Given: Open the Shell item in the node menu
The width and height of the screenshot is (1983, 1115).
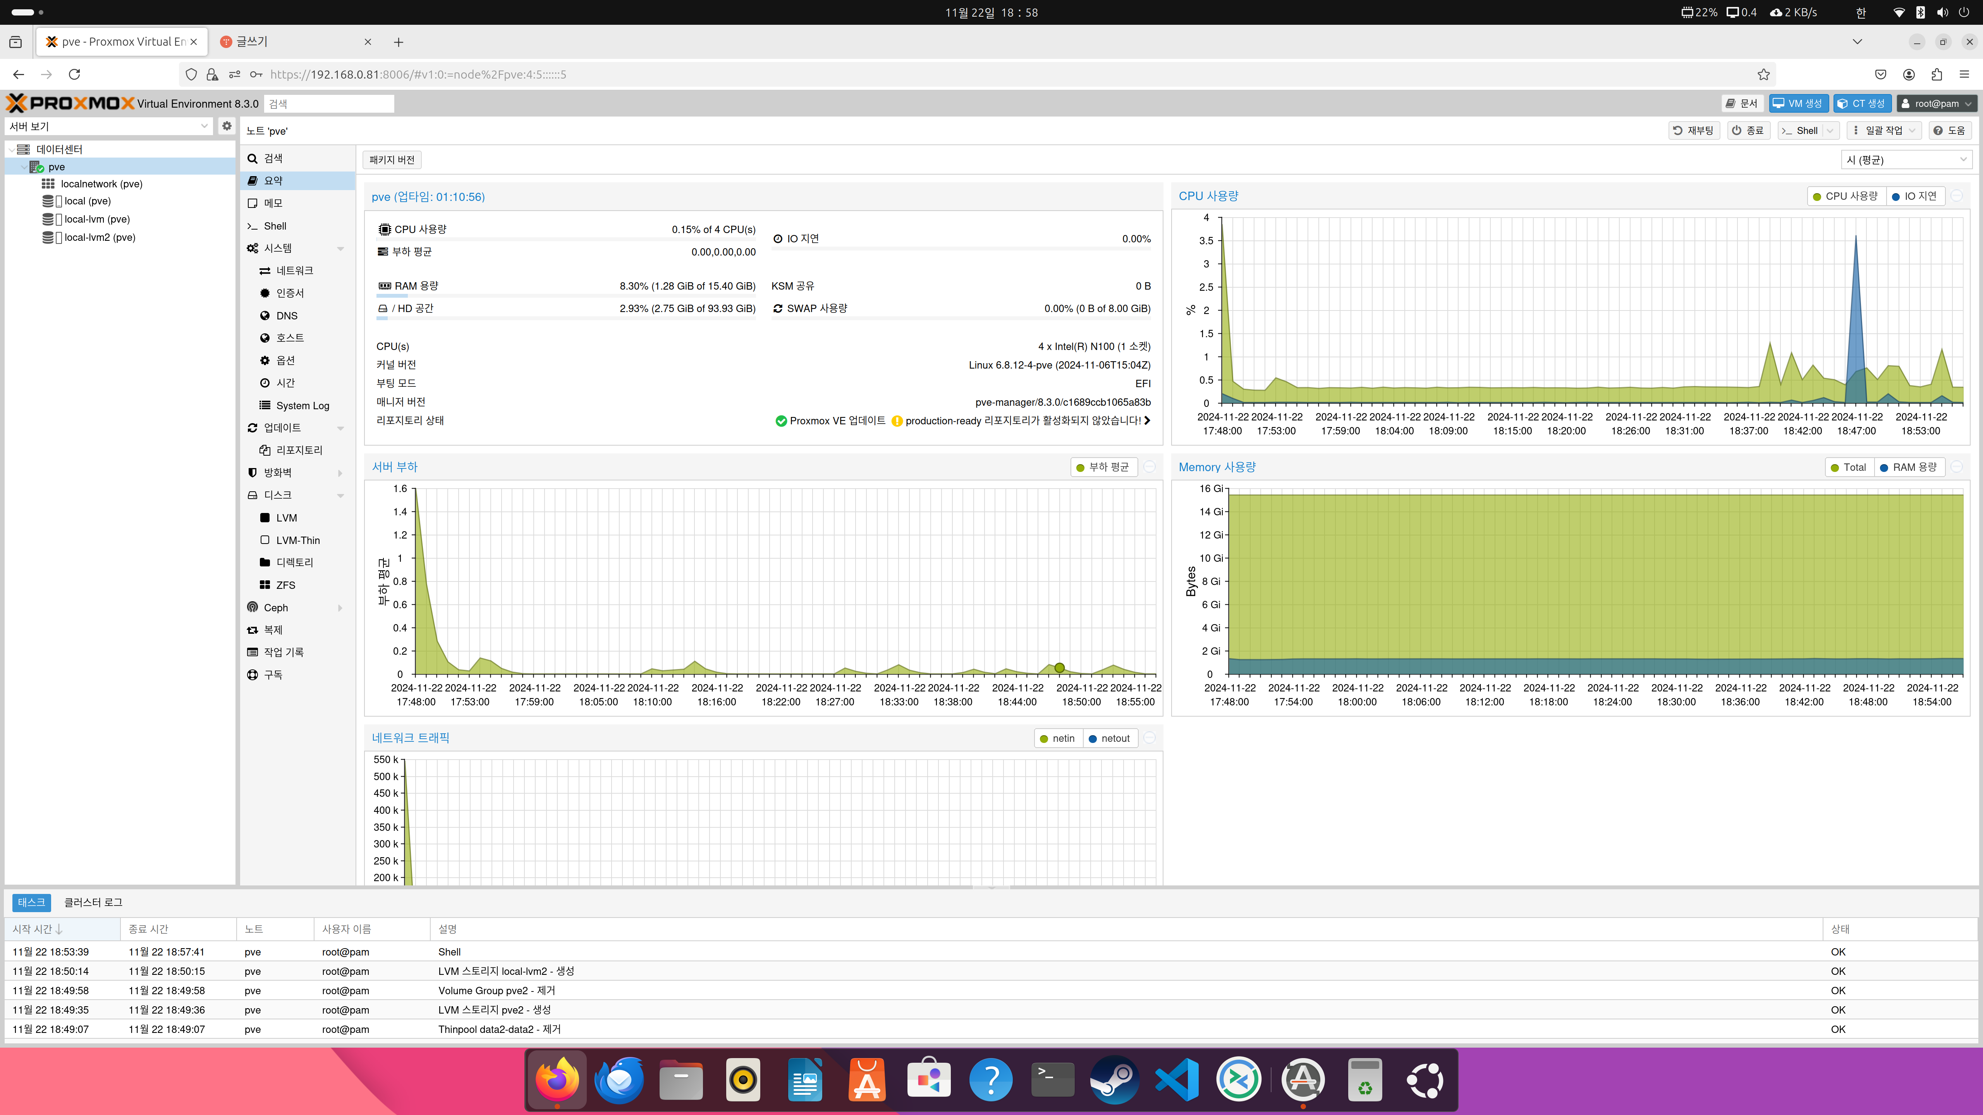Looking at the screenshot, I should 275,225.
